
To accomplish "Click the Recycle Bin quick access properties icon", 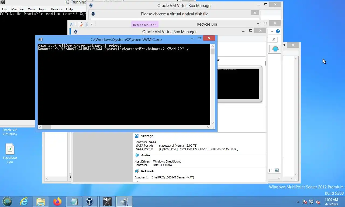I will point(80,24).
